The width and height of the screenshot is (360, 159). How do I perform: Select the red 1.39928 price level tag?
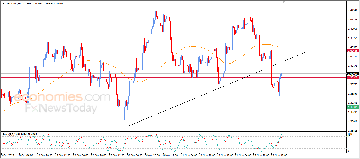pyautogui.click(x=353, y=77)
